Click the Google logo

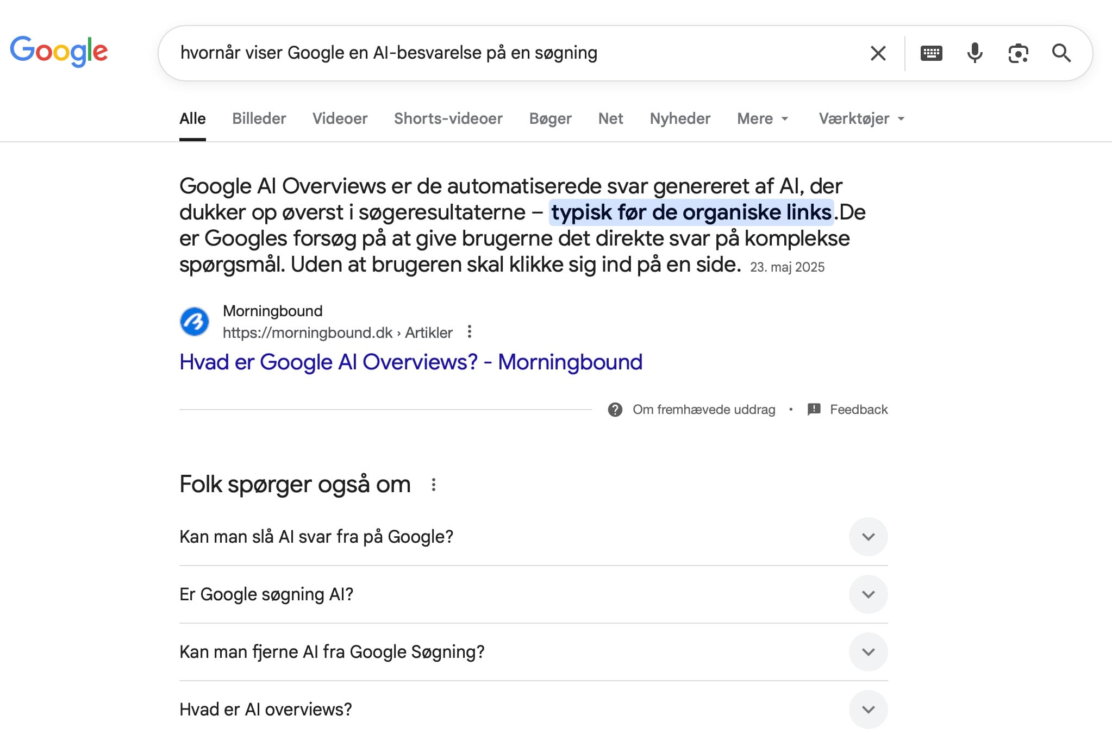tap(59, 52)
